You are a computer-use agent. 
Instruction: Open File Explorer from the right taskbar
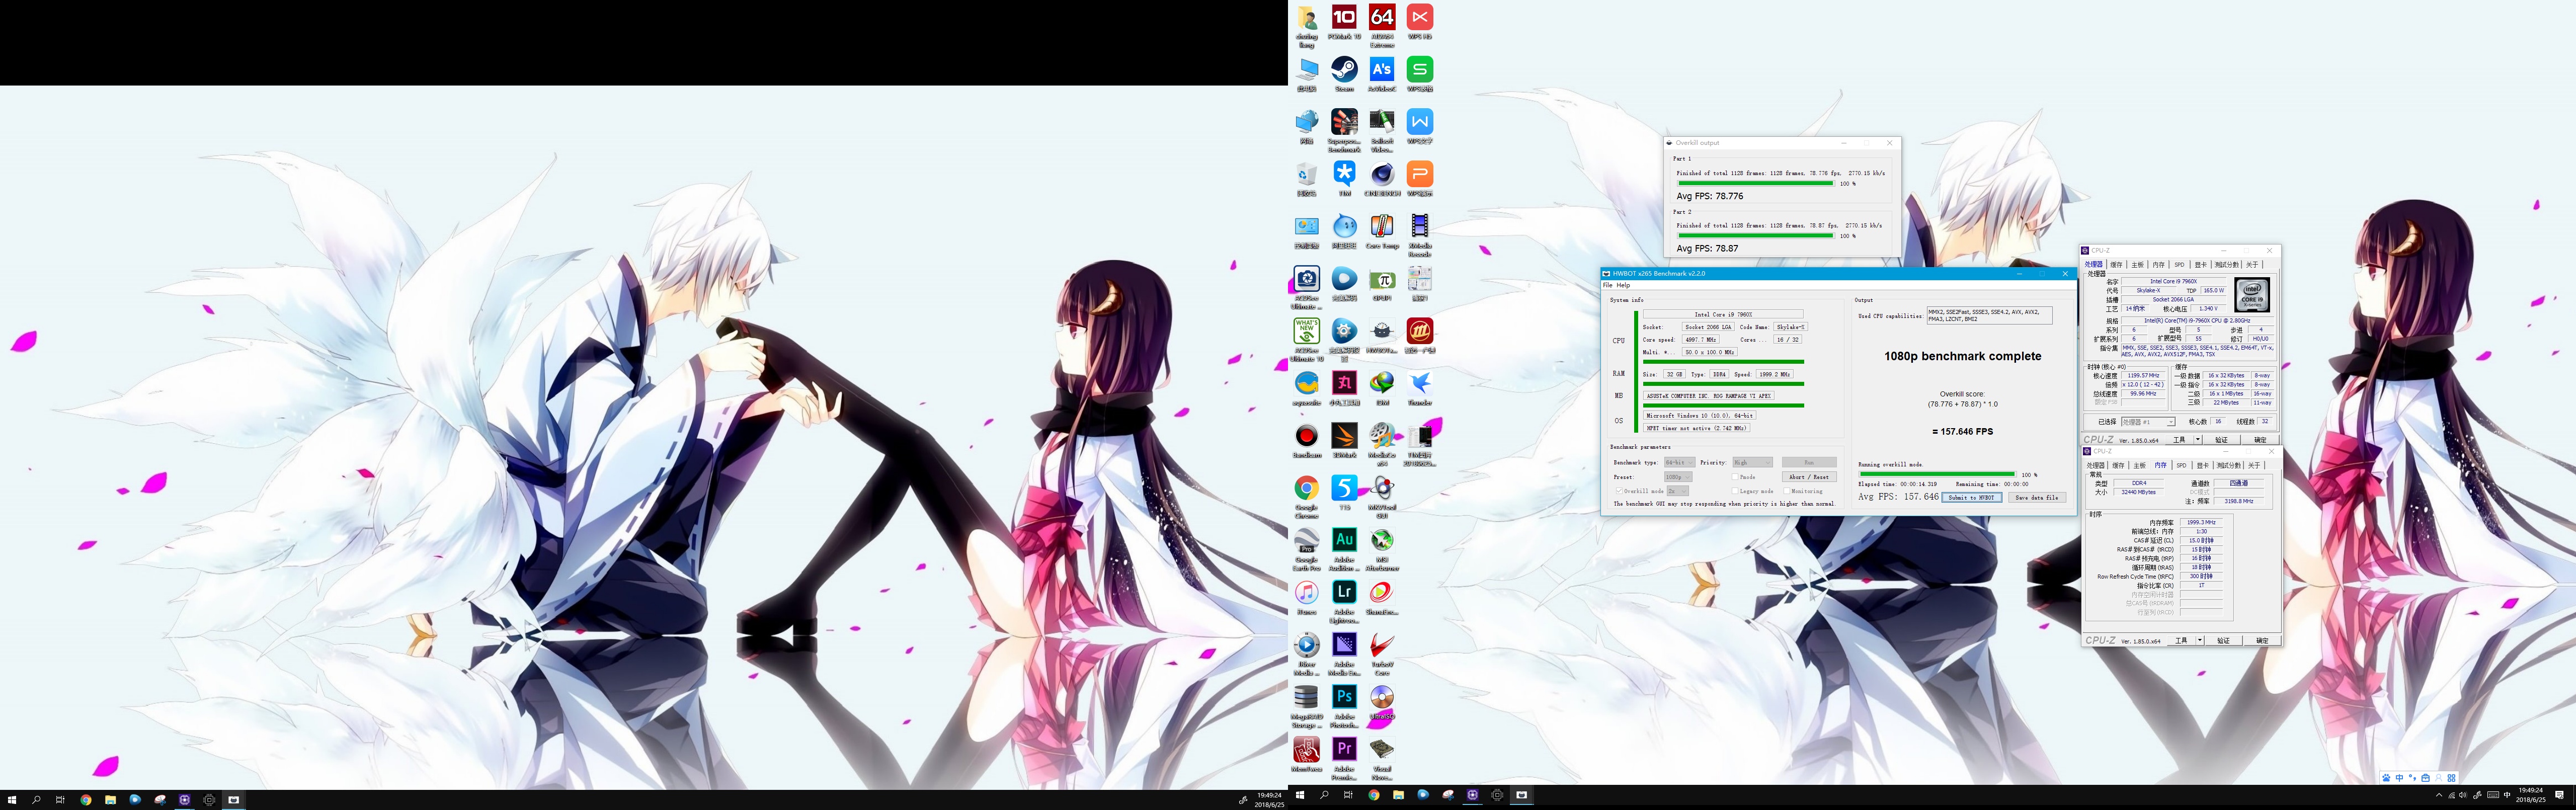pos(1398,795)
